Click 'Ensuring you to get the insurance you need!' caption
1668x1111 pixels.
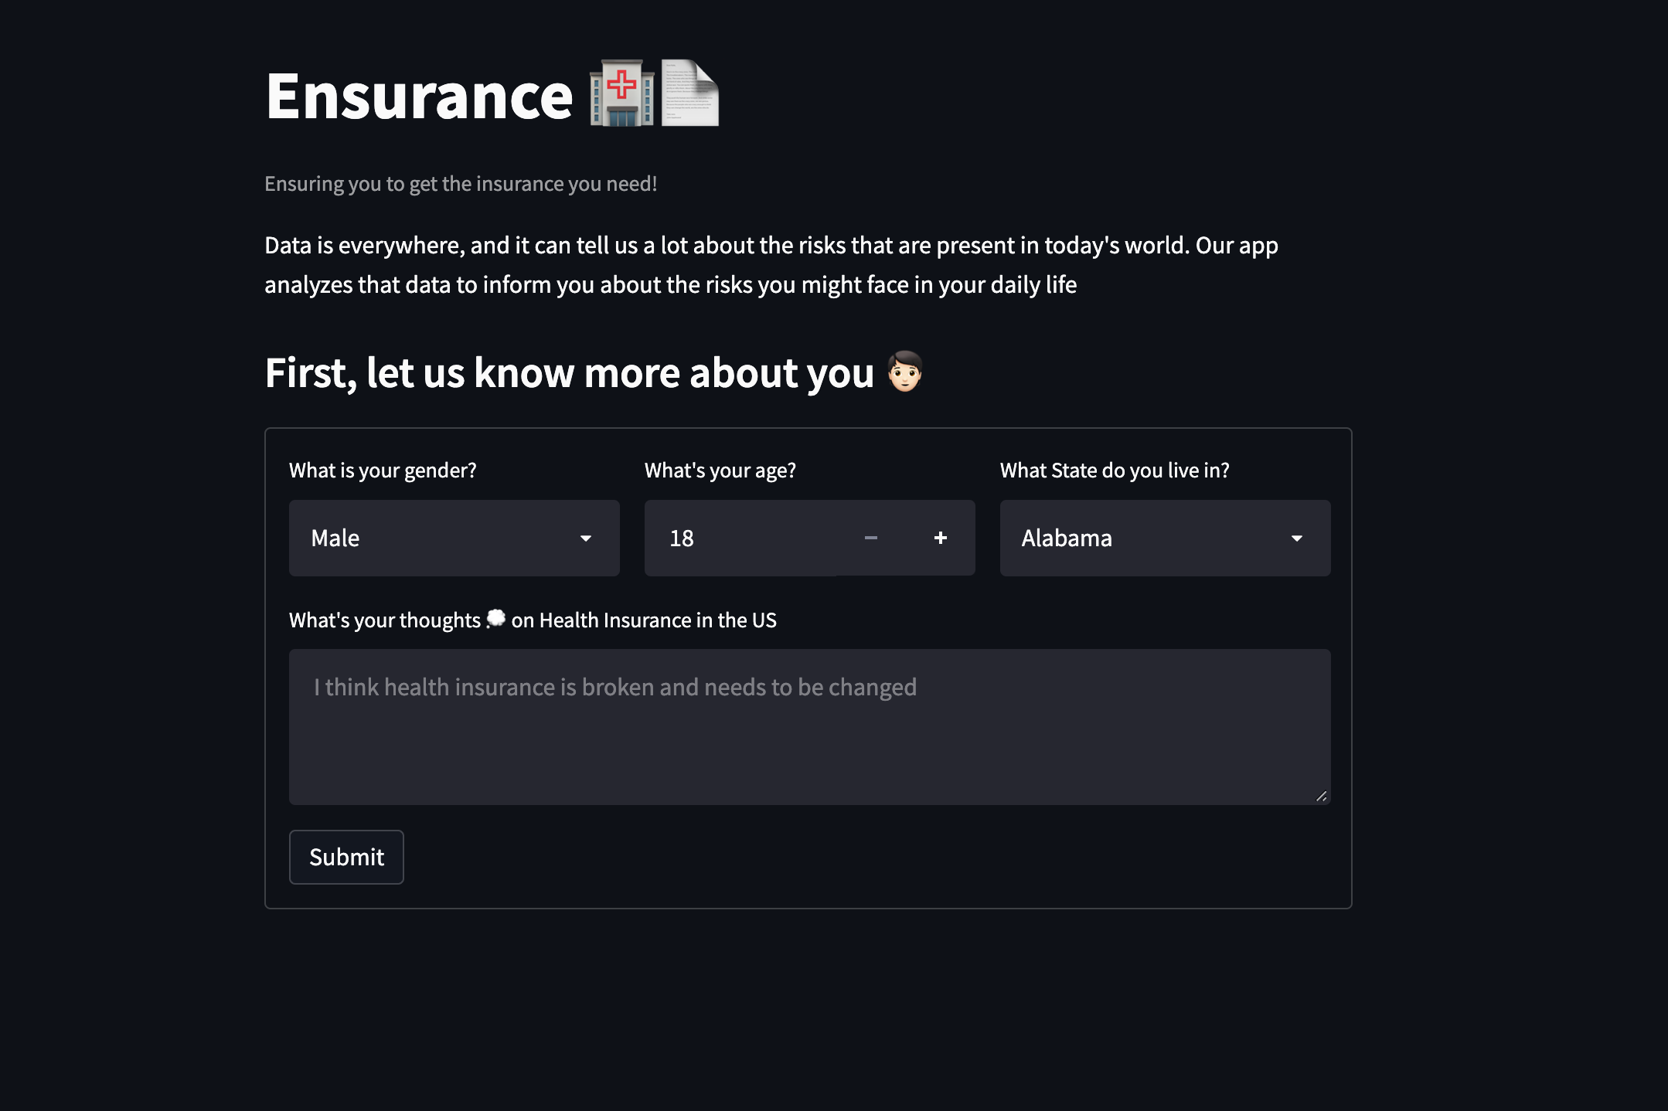click(x=461, y=184)
